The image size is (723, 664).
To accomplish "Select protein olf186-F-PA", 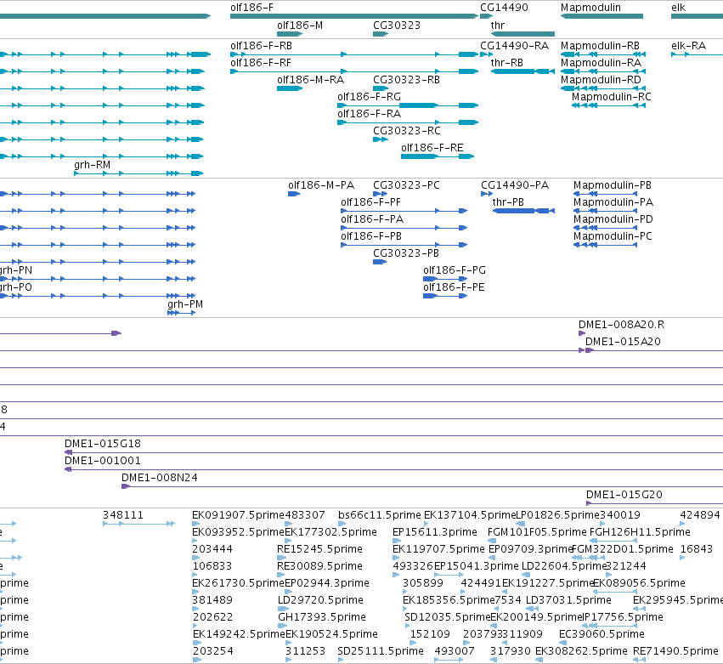I will tap(404, 228).
